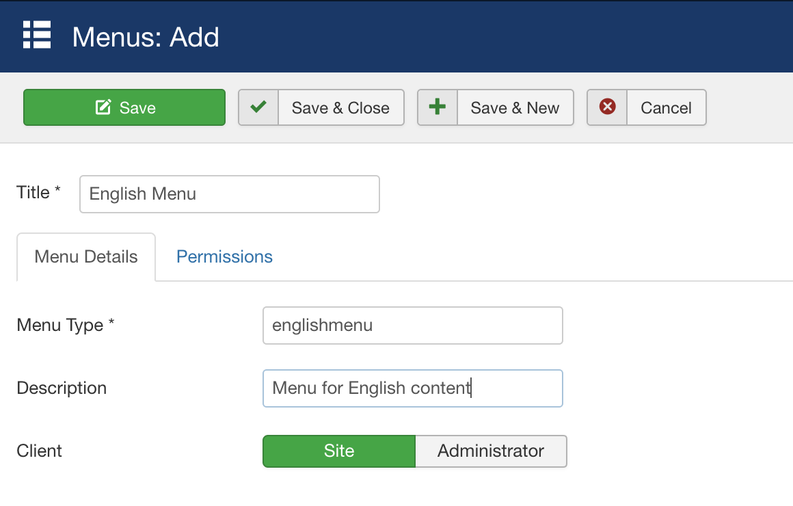Switch to the Permissions tab
The image size is (793, 506).
(224, 256)
